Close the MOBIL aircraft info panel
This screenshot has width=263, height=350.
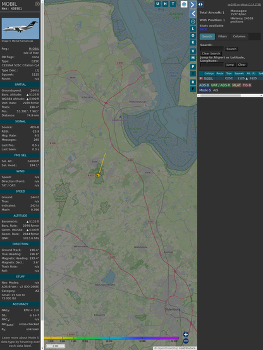click(37, 4)
